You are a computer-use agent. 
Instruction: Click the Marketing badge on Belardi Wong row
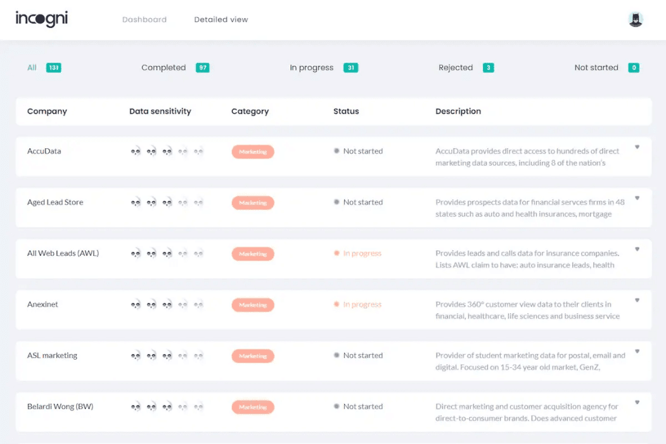tap(253, 407)
